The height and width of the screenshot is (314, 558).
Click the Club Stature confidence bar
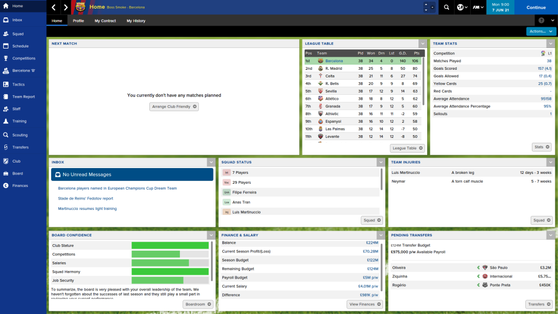(x=170, y=245)
